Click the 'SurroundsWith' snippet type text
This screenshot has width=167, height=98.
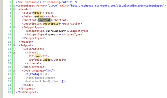click(x=56, y=31)
